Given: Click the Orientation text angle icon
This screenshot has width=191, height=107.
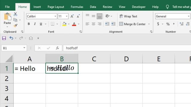Looking at the screenshot, I should (x=107, y=16).
